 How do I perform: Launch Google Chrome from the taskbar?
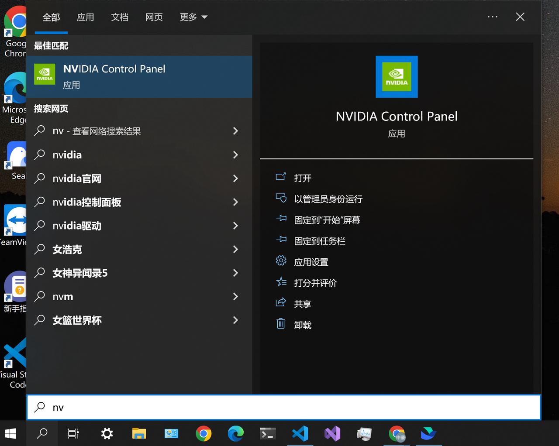[x=204, y=433]
